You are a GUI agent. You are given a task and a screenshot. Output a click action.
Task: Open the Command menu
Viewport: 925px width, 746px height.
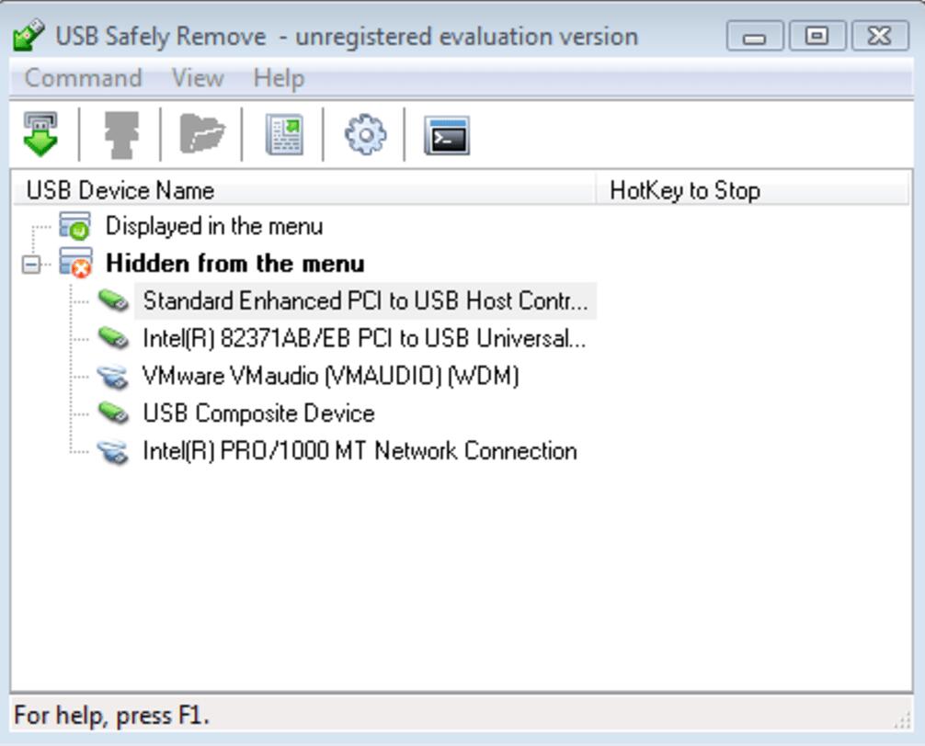(x=83, y=78)
